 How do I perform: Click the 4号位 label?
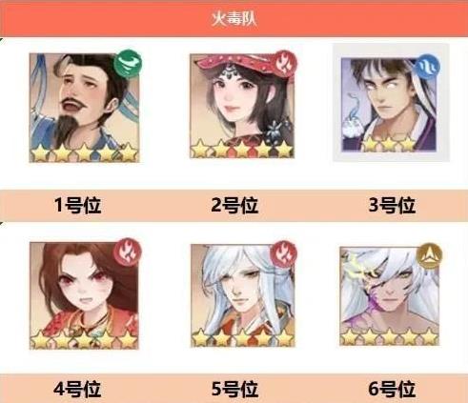point(77,389)
